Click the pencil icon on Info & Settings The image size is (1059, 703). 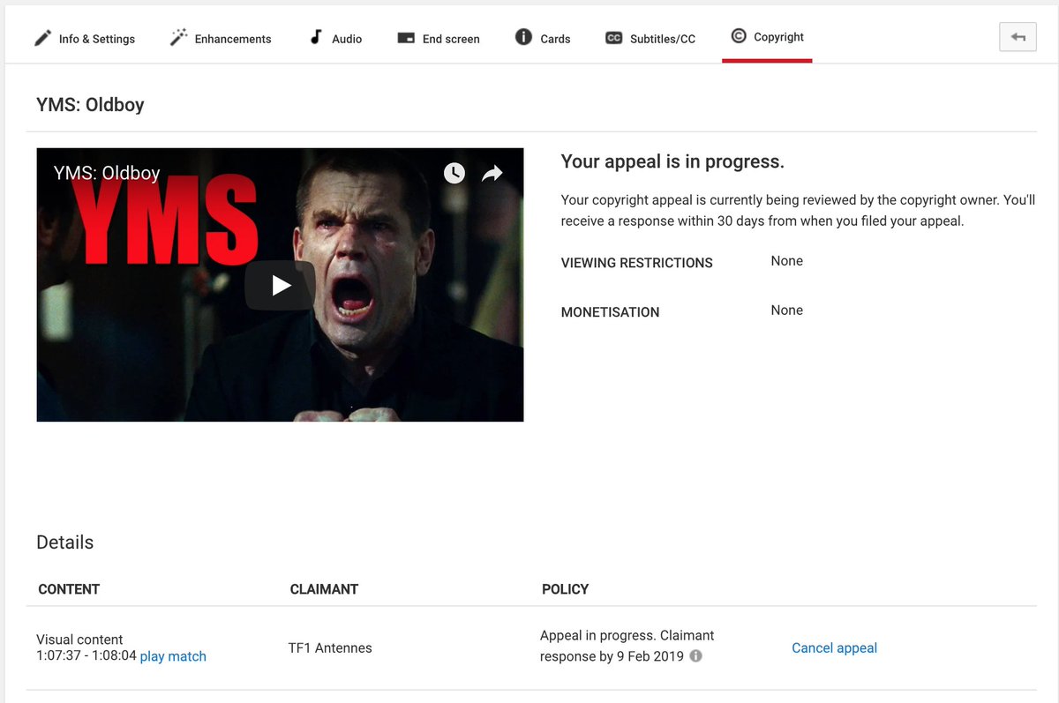click(x=42, y=38)
